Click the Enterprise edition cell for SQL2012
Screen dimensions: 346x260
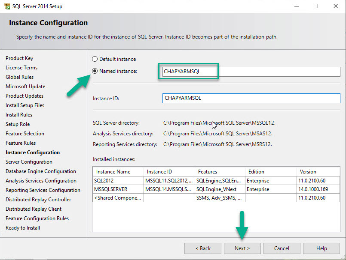click(x=271, y=181)
